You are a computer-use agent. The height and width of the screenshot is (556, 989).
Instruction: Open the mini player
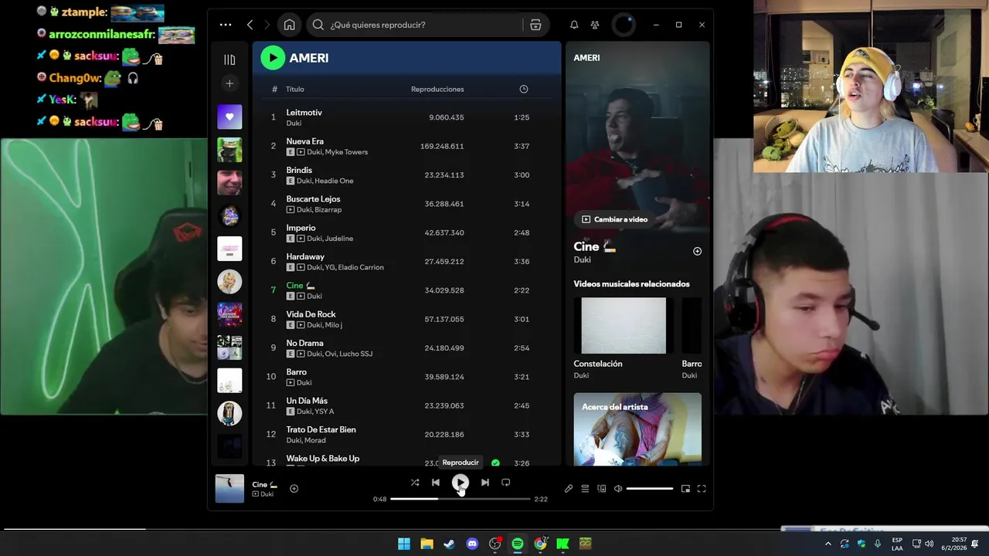pyautogui.click(x=685, y=489)
